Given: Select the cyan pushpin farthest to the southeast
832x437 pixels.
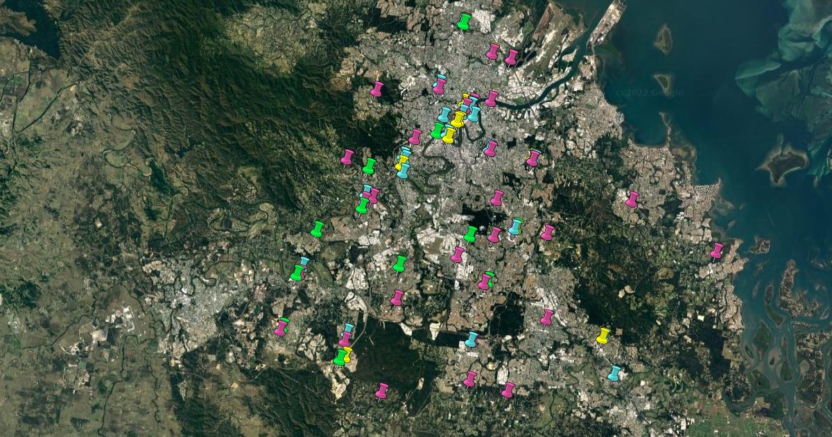Looking at the screenshot, I should (614, 374).
